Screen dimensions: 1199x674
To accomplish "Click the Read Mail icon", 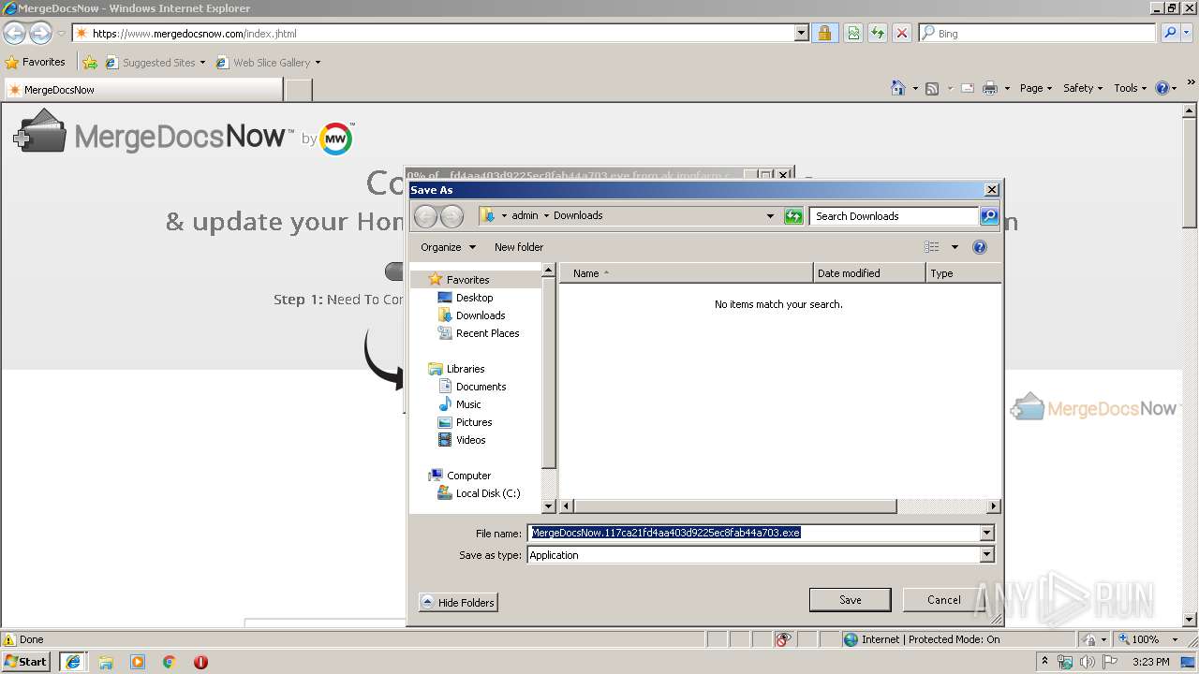I will [x=967, y=88].
